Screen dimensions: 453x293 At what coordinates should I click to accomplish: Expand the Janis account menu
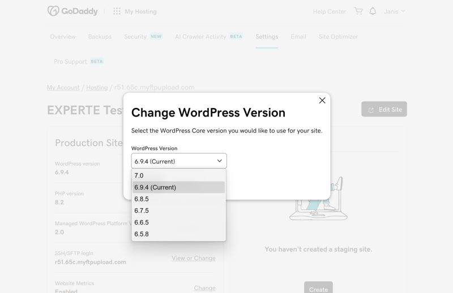coord(394,11)
